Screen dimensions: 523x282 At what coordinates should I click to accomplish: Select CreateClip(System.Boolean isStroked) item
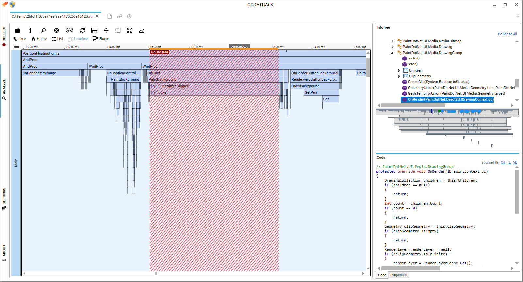click(x=436, y=82)
